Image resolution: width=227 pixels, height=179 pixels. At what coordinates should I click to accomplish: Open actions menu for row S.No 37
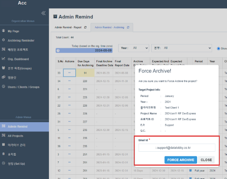[x=69, y=97]
